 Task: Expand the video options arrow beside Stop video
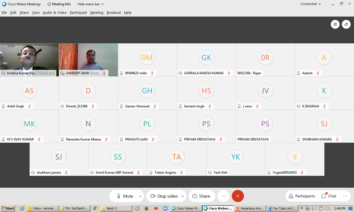click(182, 196)
